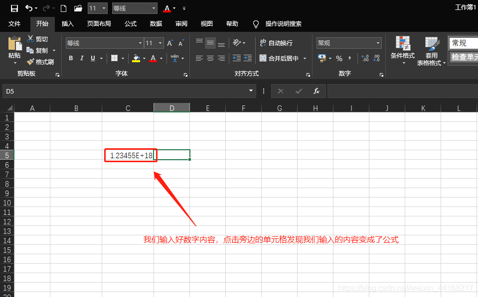The image size is (478, 297).
Task: Switch to the 插入 Insert tab
Action: pos(68,24)
